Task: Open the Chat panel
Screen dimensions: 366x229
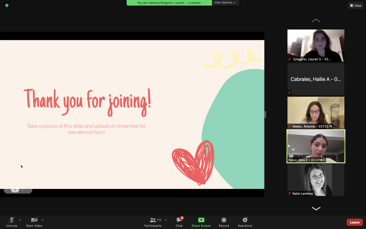Action: point(179,222)
